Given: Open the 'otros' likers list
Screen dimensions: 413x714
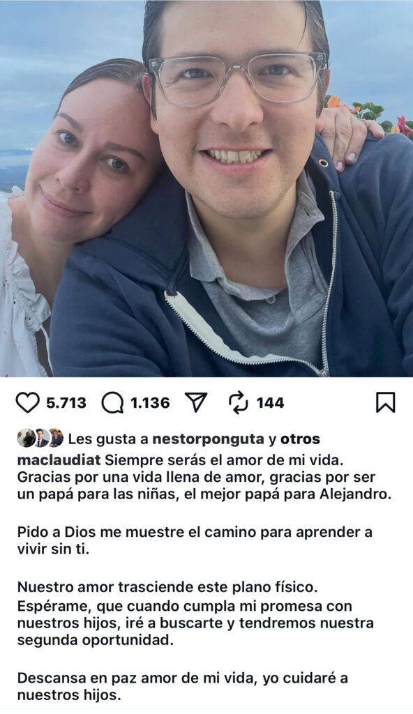Looking at the screenshot, I should [x=300, y=439].
